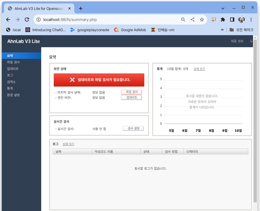Open 상세 보기 link next to 통계
Viewport: 260px width, 211px height.
[x=199, y=69]
